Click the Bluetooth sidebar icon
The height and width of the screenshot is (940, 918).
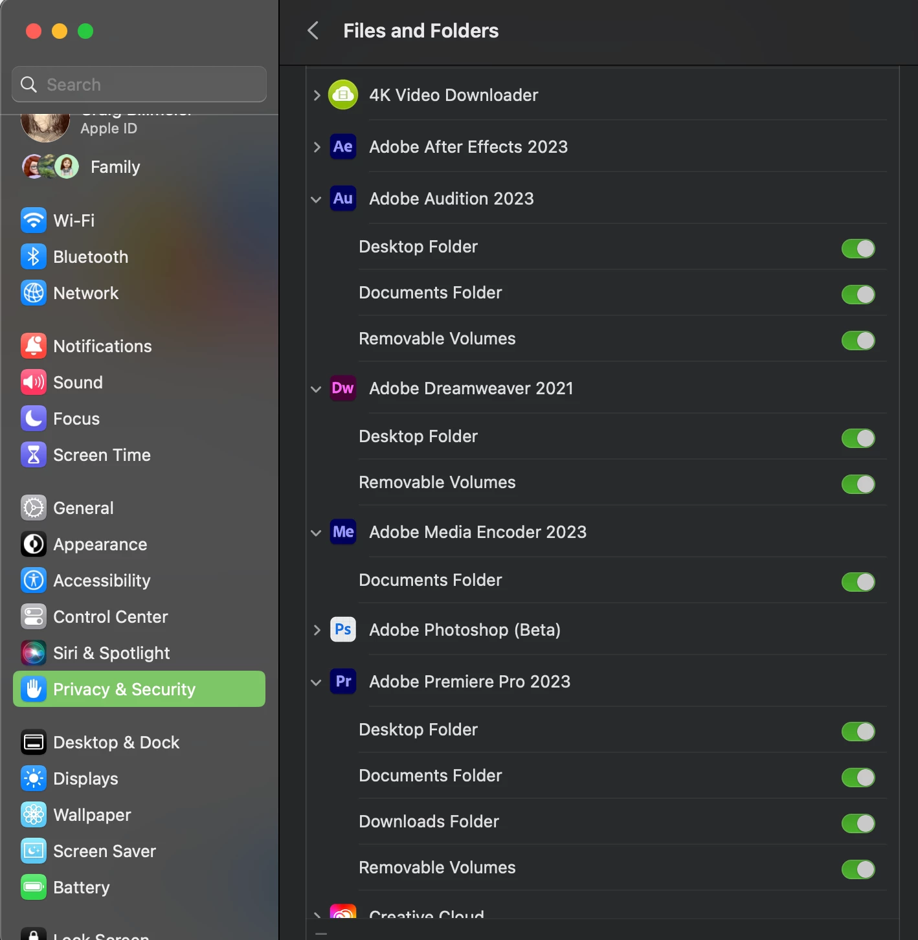[x=34, y=256]
